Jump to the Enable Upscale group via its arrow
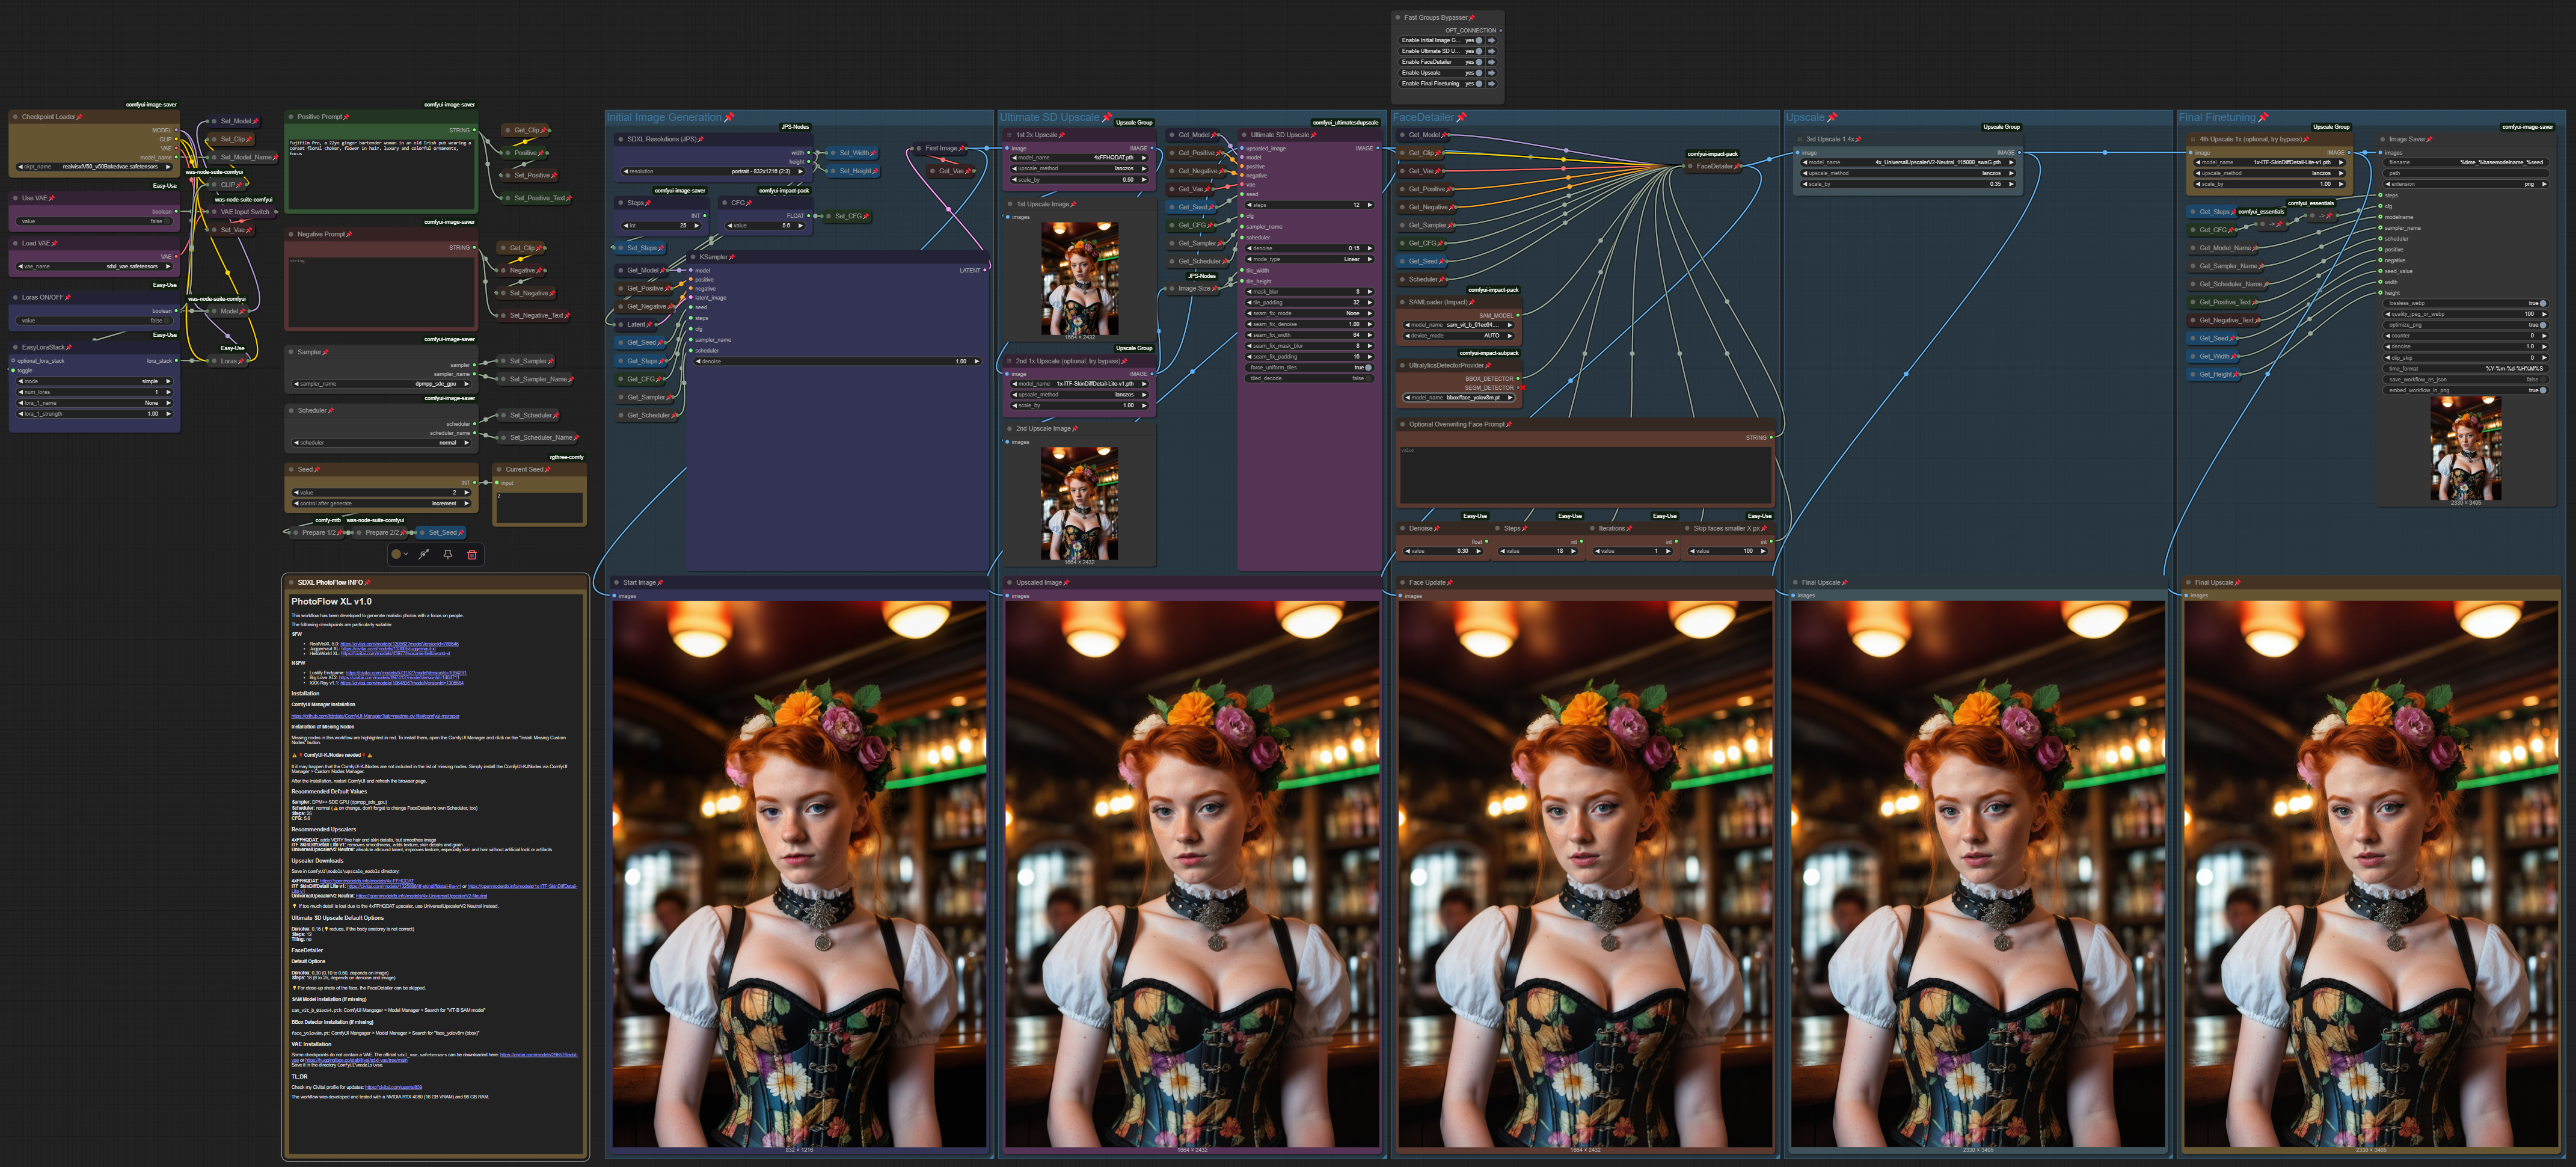This screenshot has height=1167, width=2576. [1491, 73]
